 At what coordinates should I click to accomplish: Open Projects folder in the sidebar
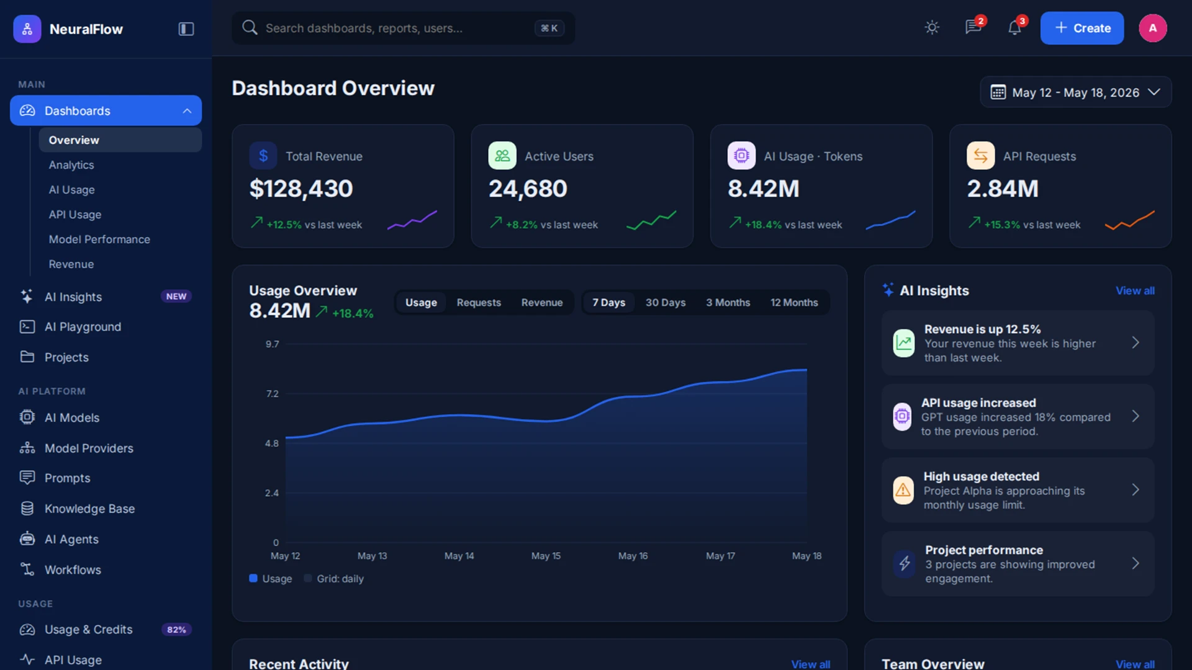tap(106, 357)
